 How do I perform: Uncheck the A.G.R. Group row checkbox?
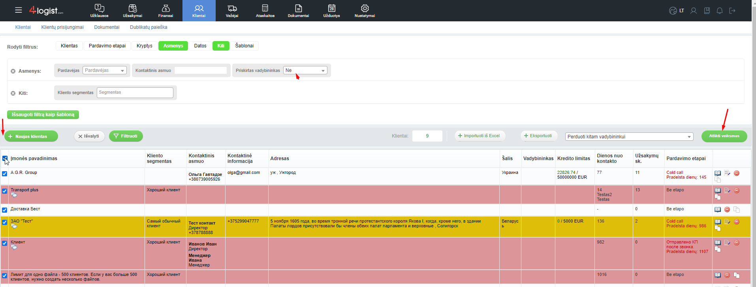(5, 174)
